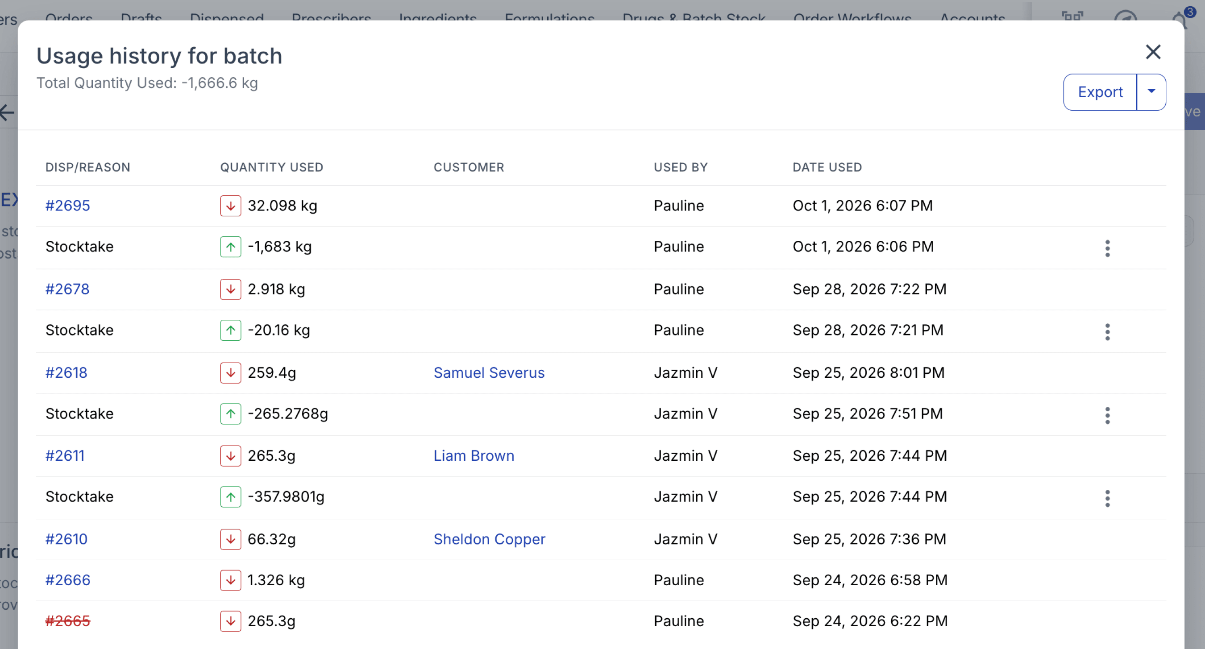Open kebab menu for -265.2768g Stocktake row
Image resolution: width=1205 pixels, height=649 pixels.
tap(1107, 415)
